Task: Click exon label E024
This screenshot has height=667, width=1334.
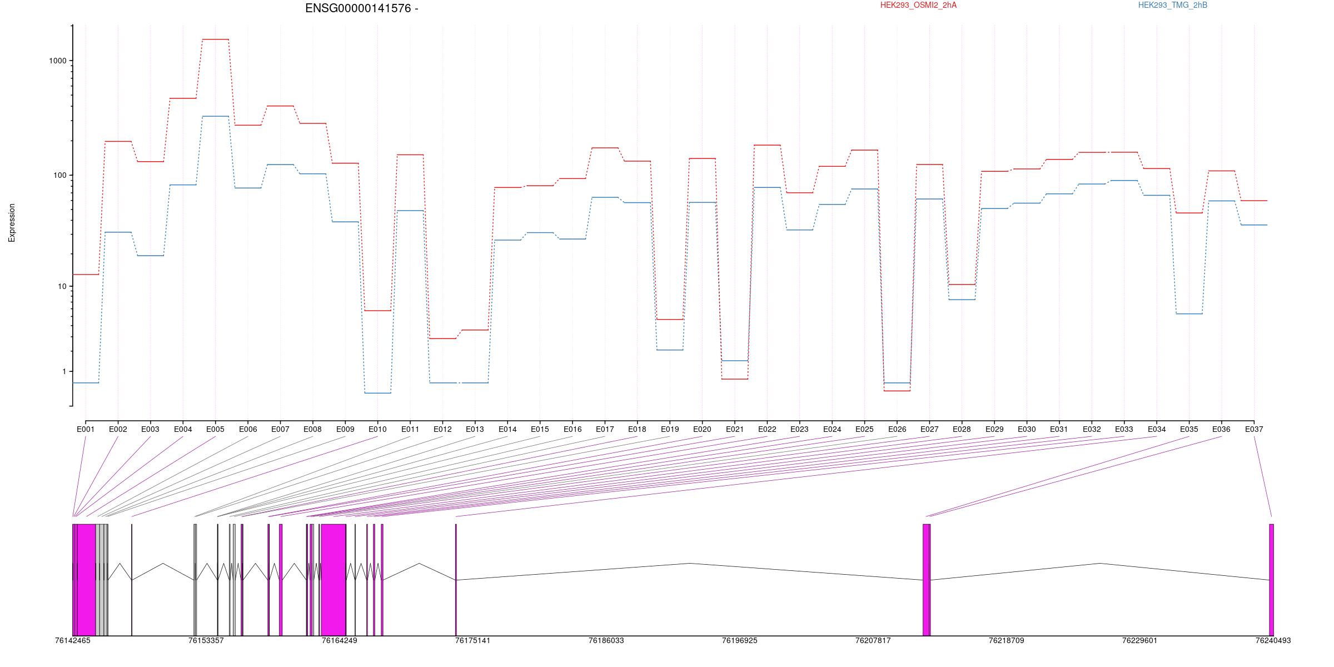Action: click(x=832, y=430)
